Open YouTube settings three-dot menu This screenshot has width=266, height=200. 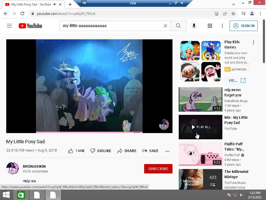click(222, 26)
